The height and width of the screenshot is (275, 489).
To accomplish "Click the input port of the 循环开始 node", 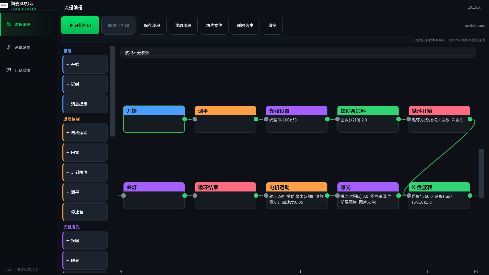I will 409,119.
